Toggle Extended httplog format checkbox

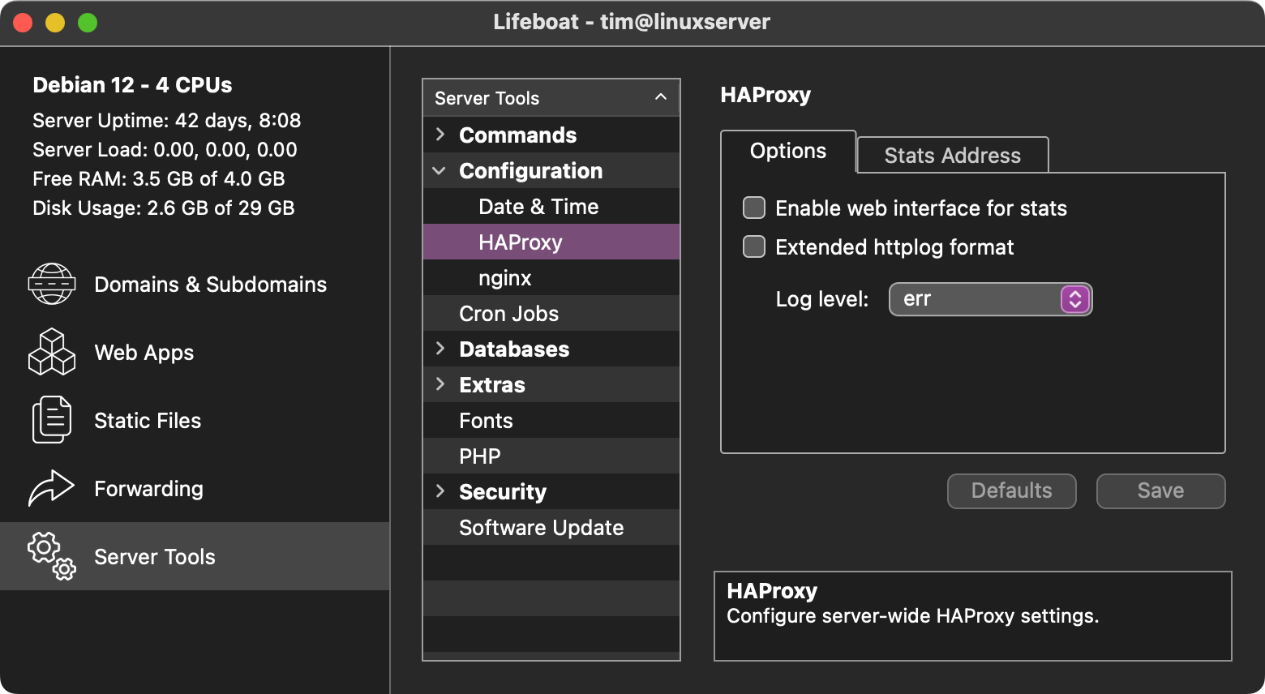tap(754, 246)
